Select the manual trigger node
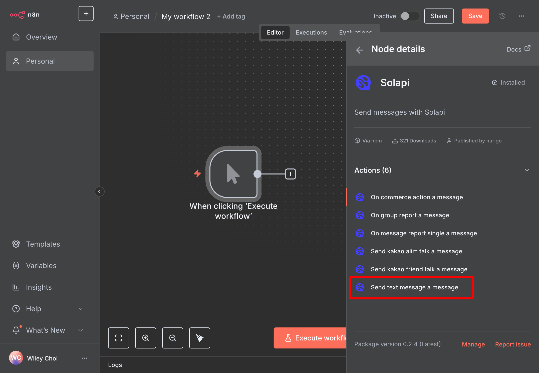Screen dimensions: 539x373 coord(233,174)
